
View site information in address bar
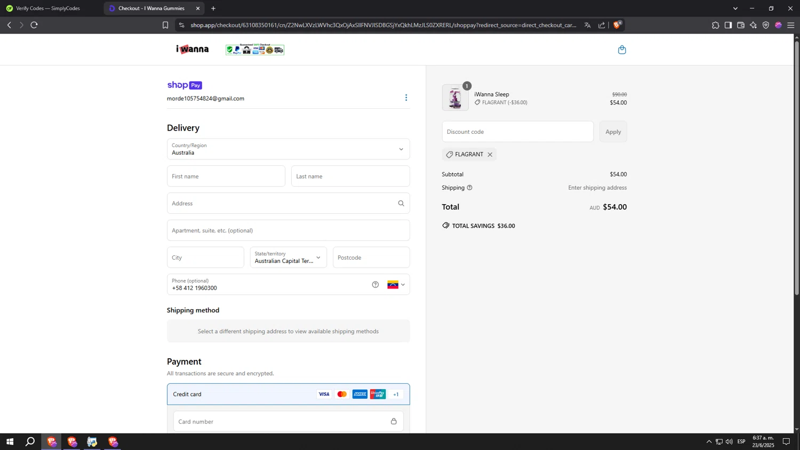click(181, 25)
